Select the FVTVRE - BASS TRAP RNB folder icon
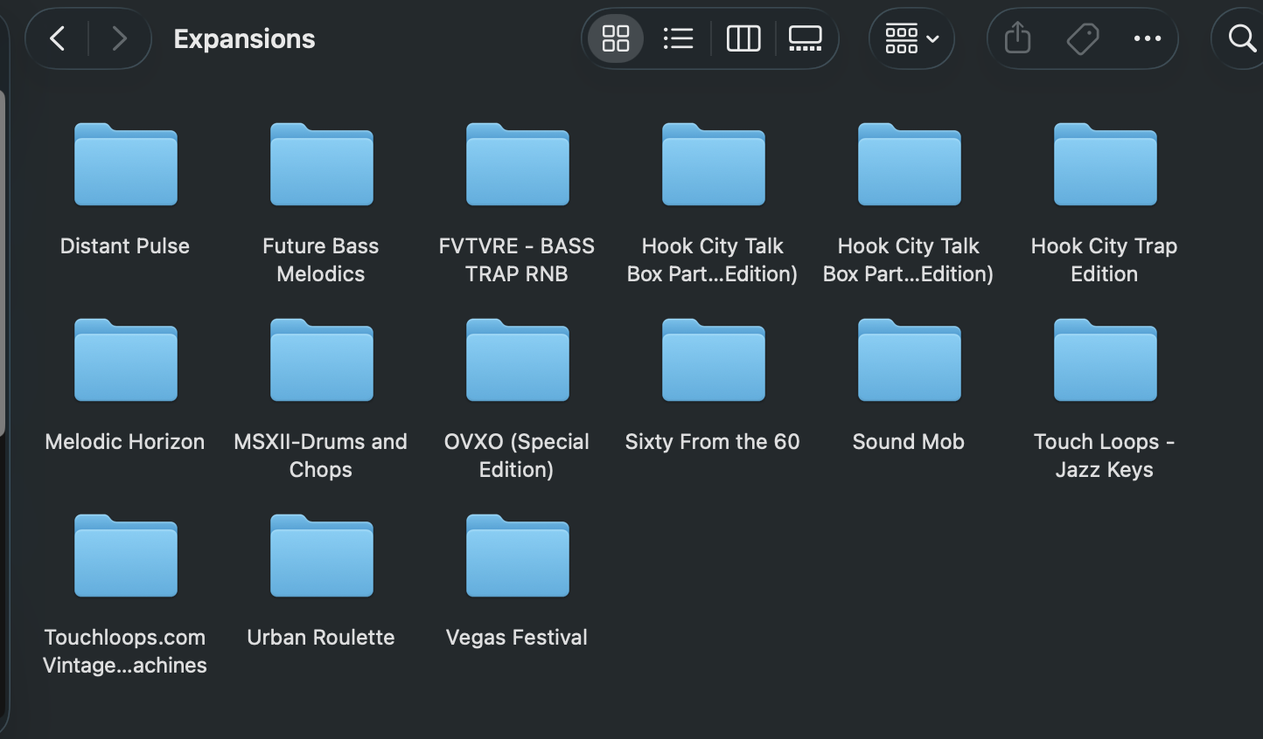 (x=518, y=164)
